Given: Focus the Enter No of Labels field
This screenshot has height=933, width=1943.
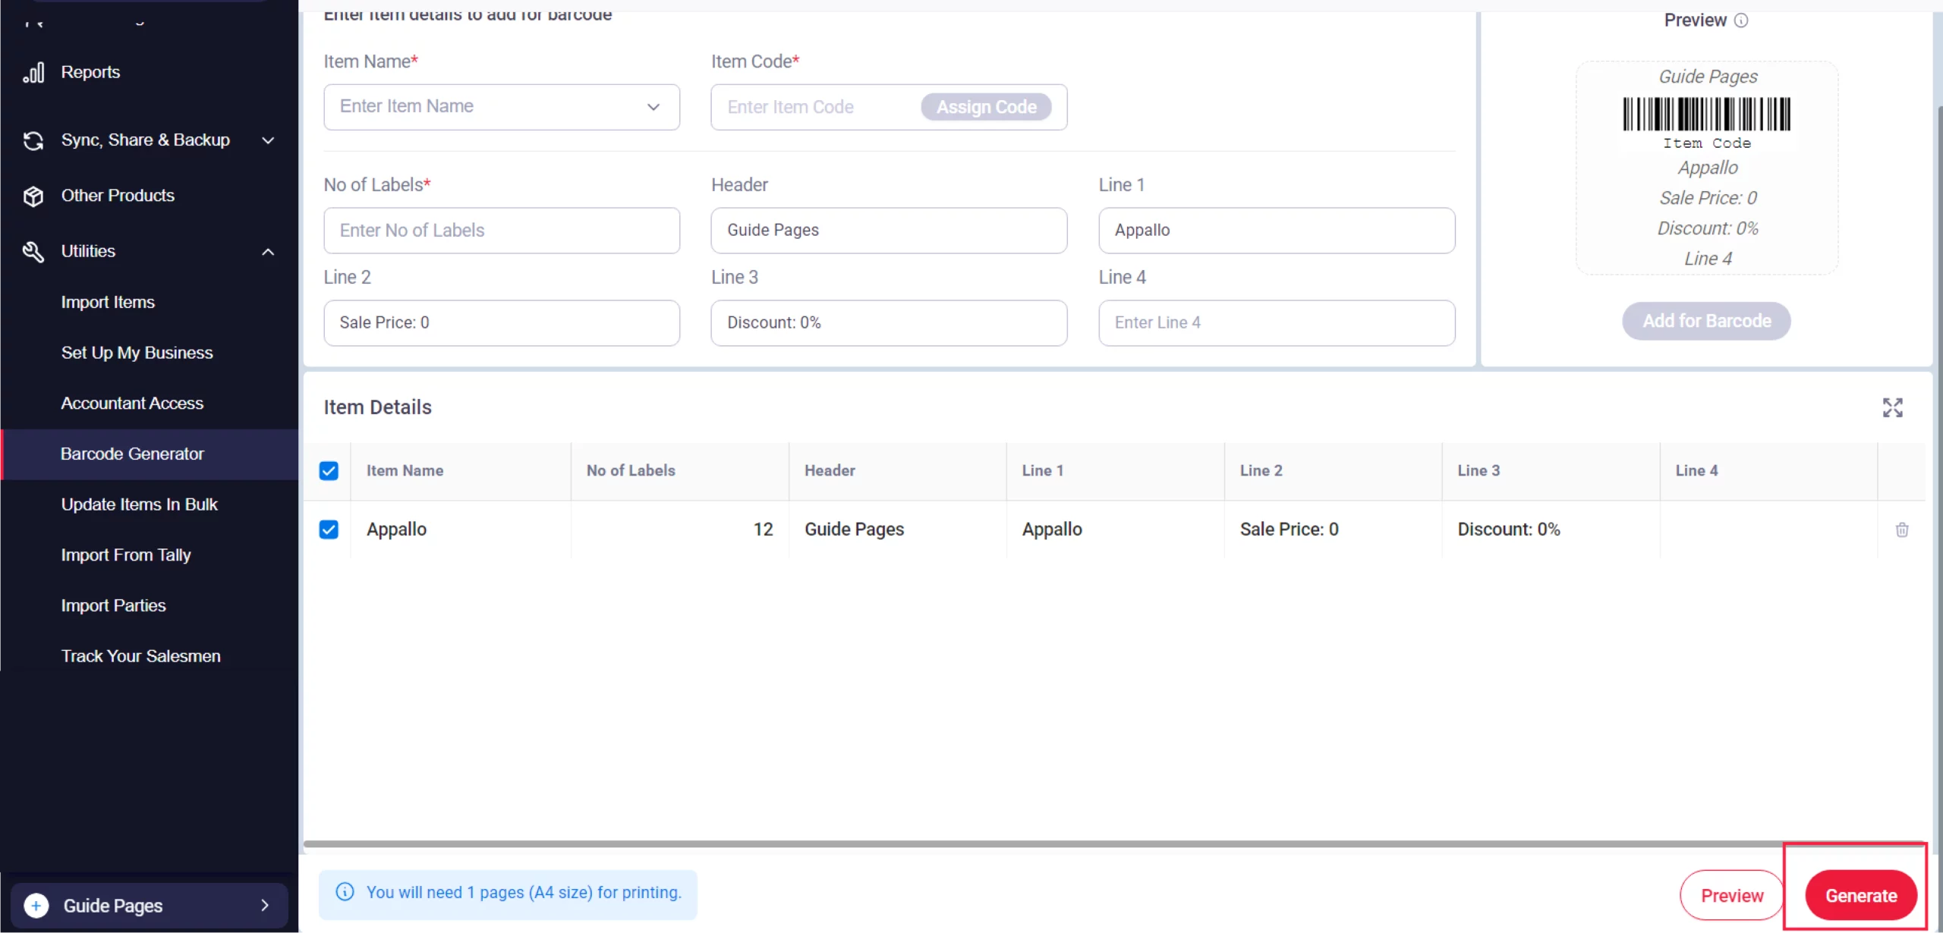Looking at the screenshot, I should [x=502, y=231].
